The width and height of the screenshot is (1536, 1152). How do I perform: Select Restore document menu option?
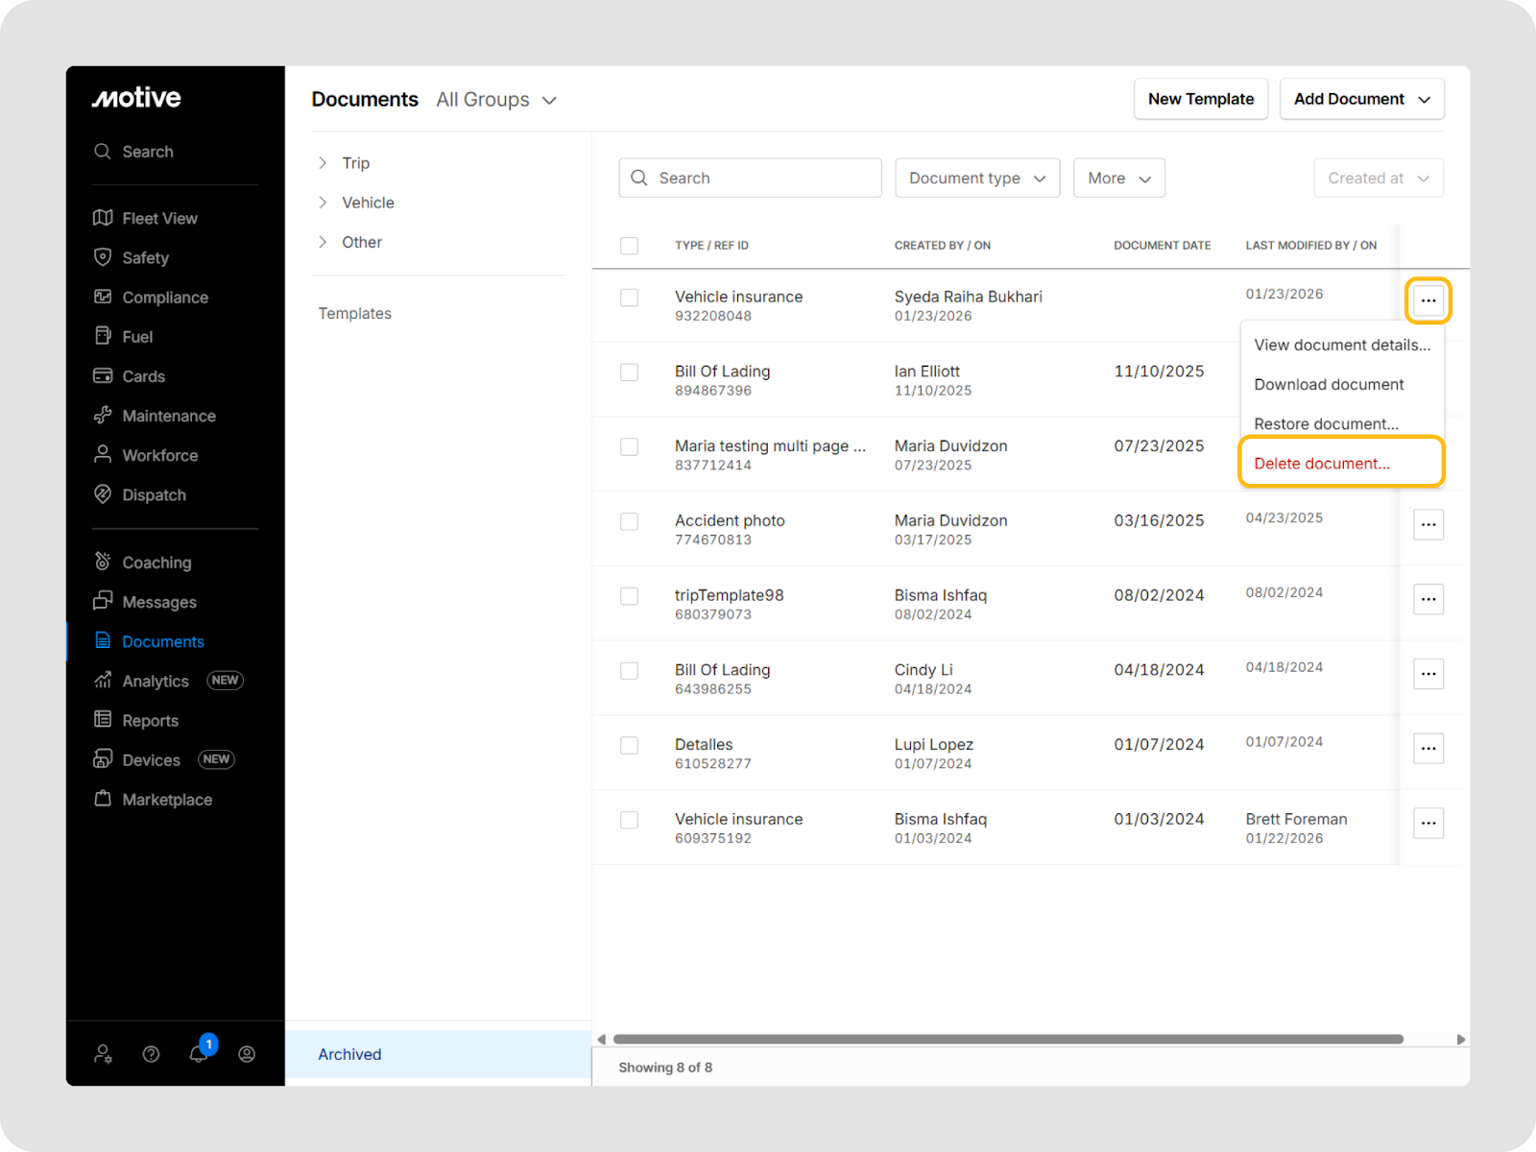tap(1325, 423)
